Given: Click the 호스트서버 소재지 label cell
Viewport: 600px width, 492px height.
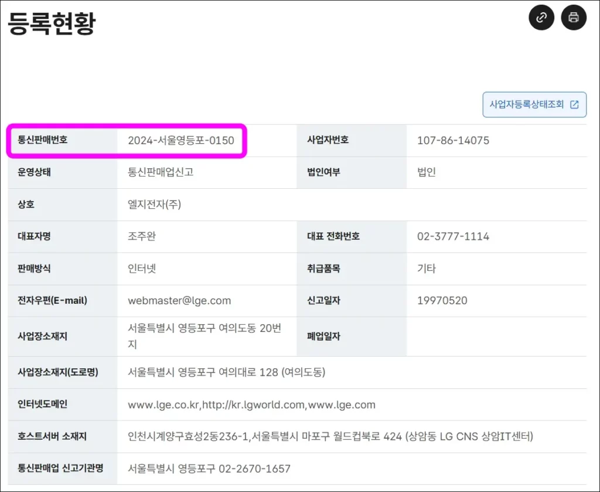Looking at the screenshot, I should click(x=62, y=436).
